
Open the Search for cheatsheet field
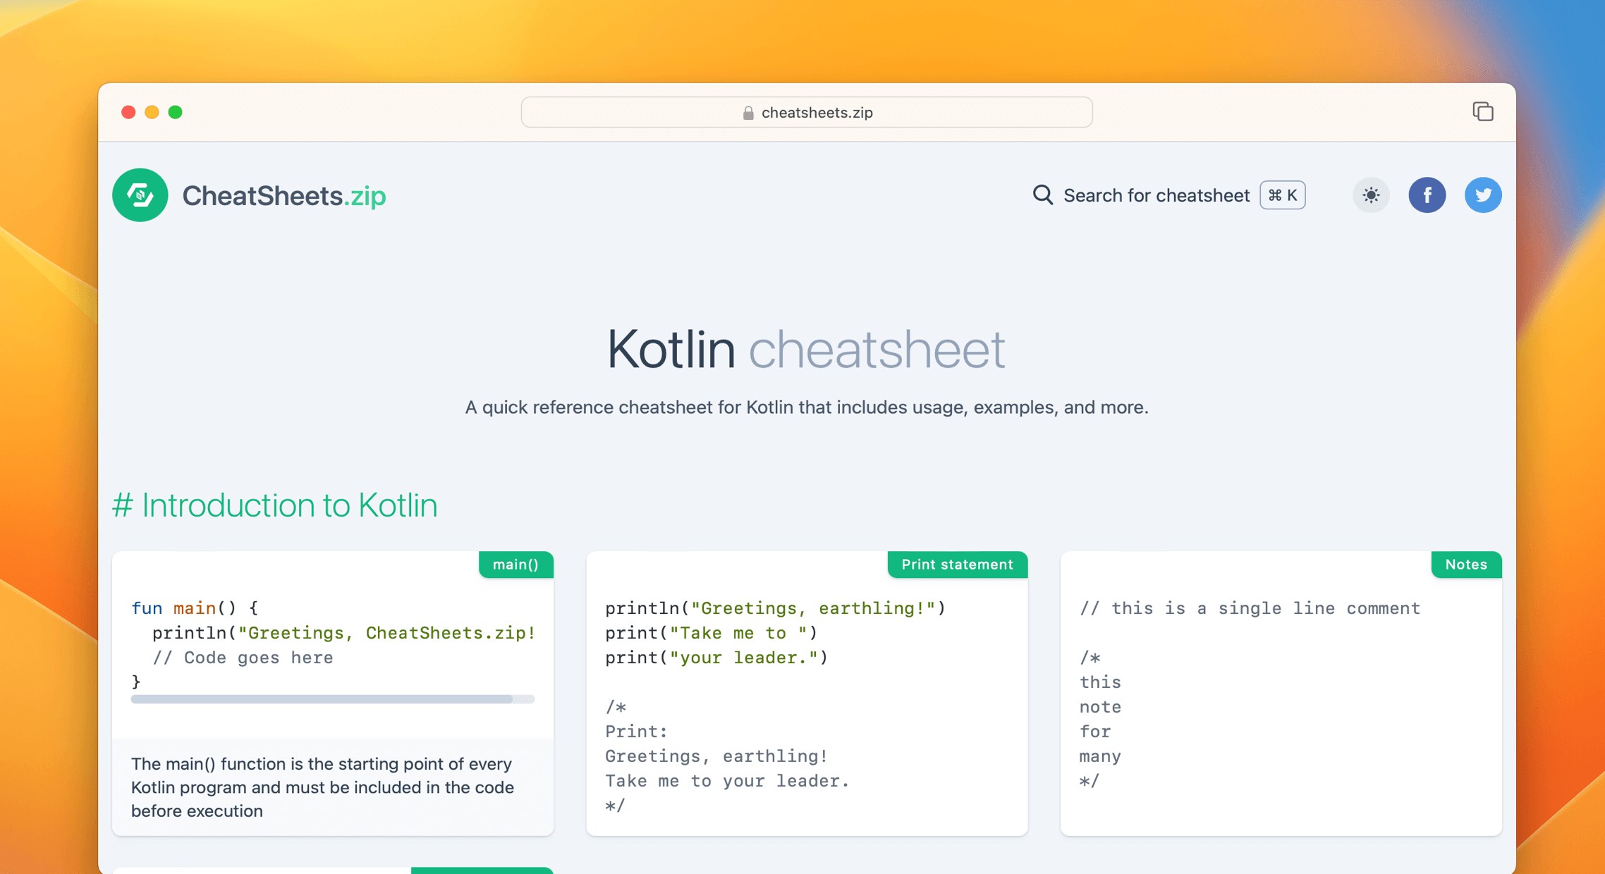tap(1156, 195)
